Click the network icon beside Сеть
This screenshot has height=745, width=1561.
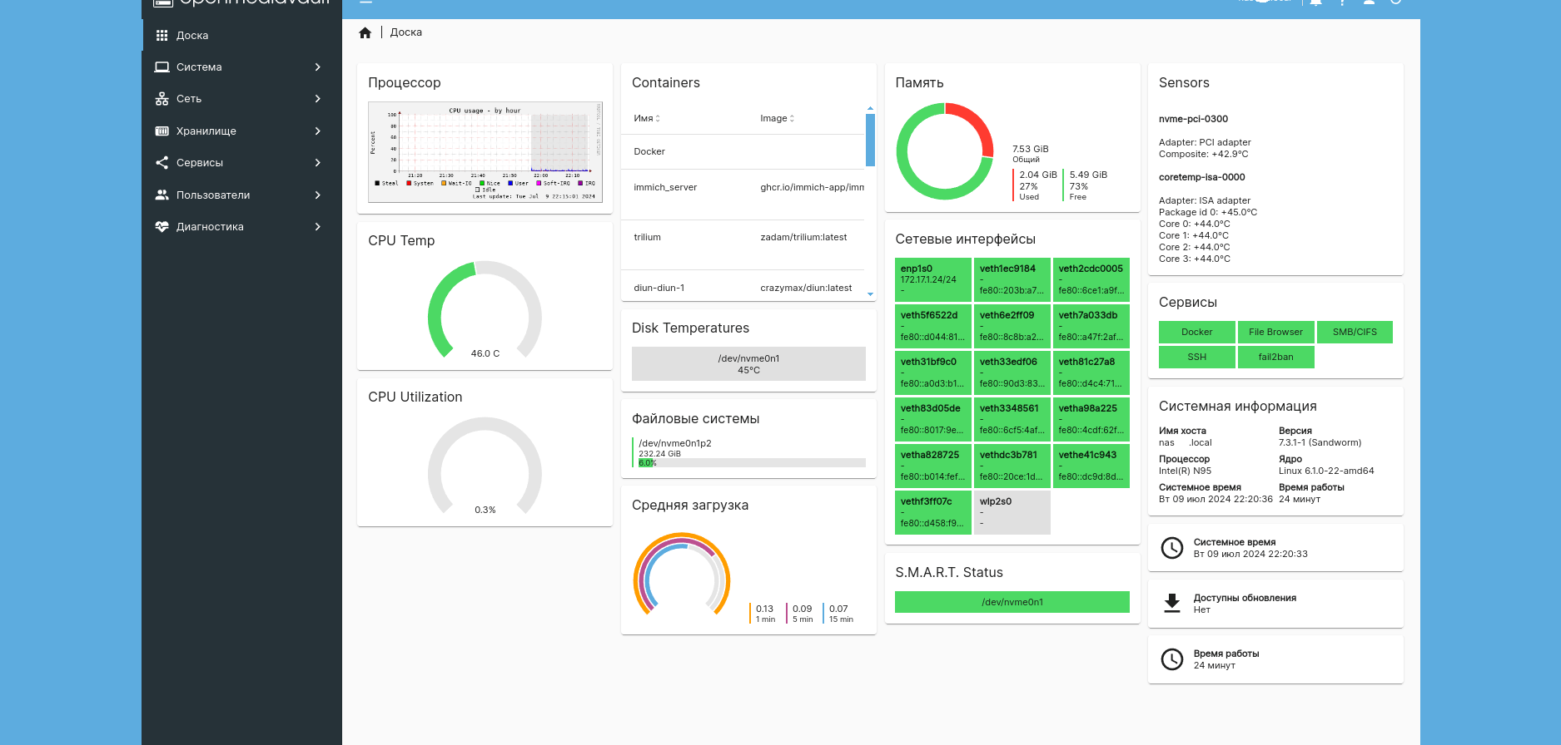(162, 99)
